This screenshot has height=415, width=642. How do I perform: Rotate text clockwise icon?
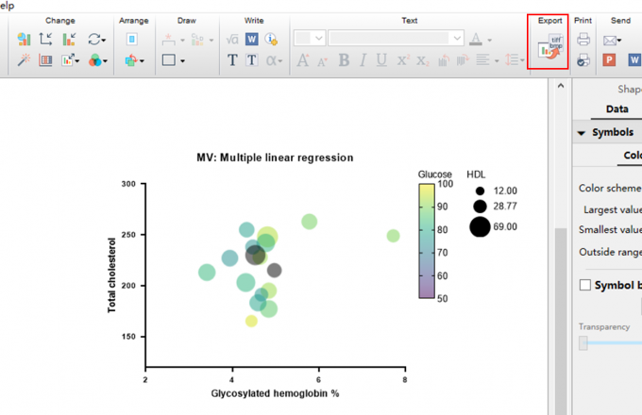click(463, 60)
